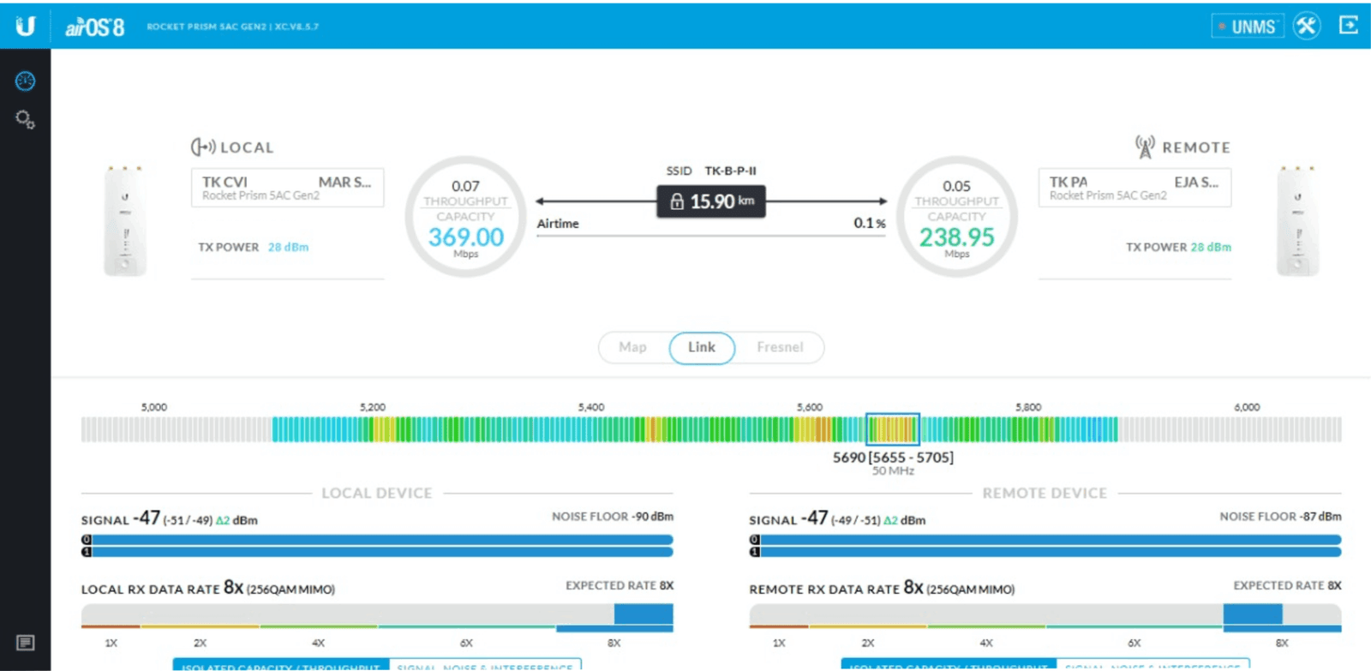Click the ROCKET PRISM 5AC GEN2 firmware text

pos(232,27)
